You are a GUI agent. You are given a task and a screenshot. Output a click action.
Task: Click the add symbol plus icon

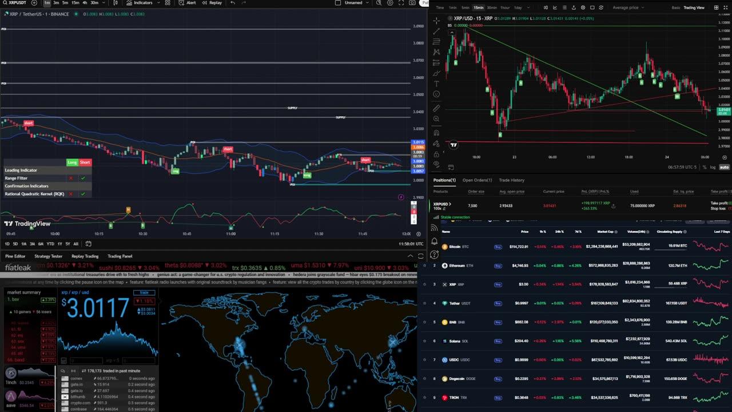point(34,3)
